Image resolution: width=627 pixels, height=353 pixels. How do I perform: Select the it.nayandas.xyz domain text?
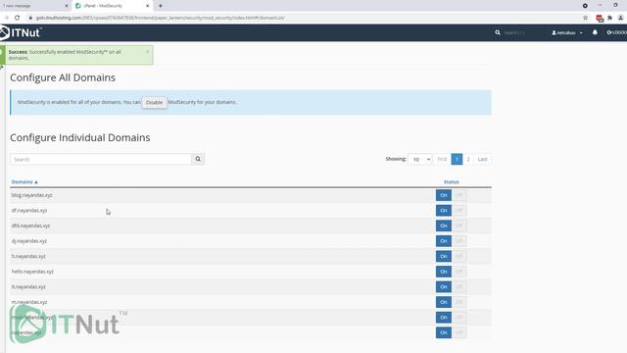click(28, 286)
